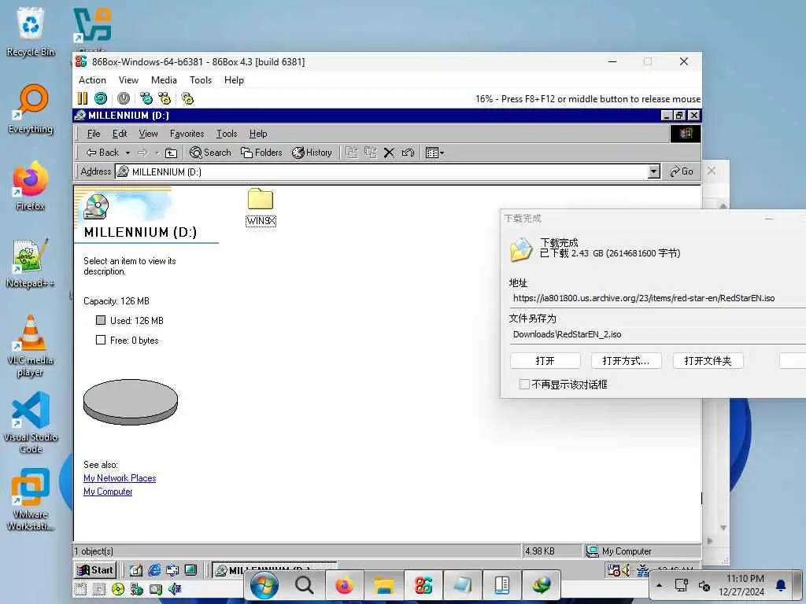Screen dimensions: 806x604
Task: Open the History pane in Explorer
Action: pos(312,153)
